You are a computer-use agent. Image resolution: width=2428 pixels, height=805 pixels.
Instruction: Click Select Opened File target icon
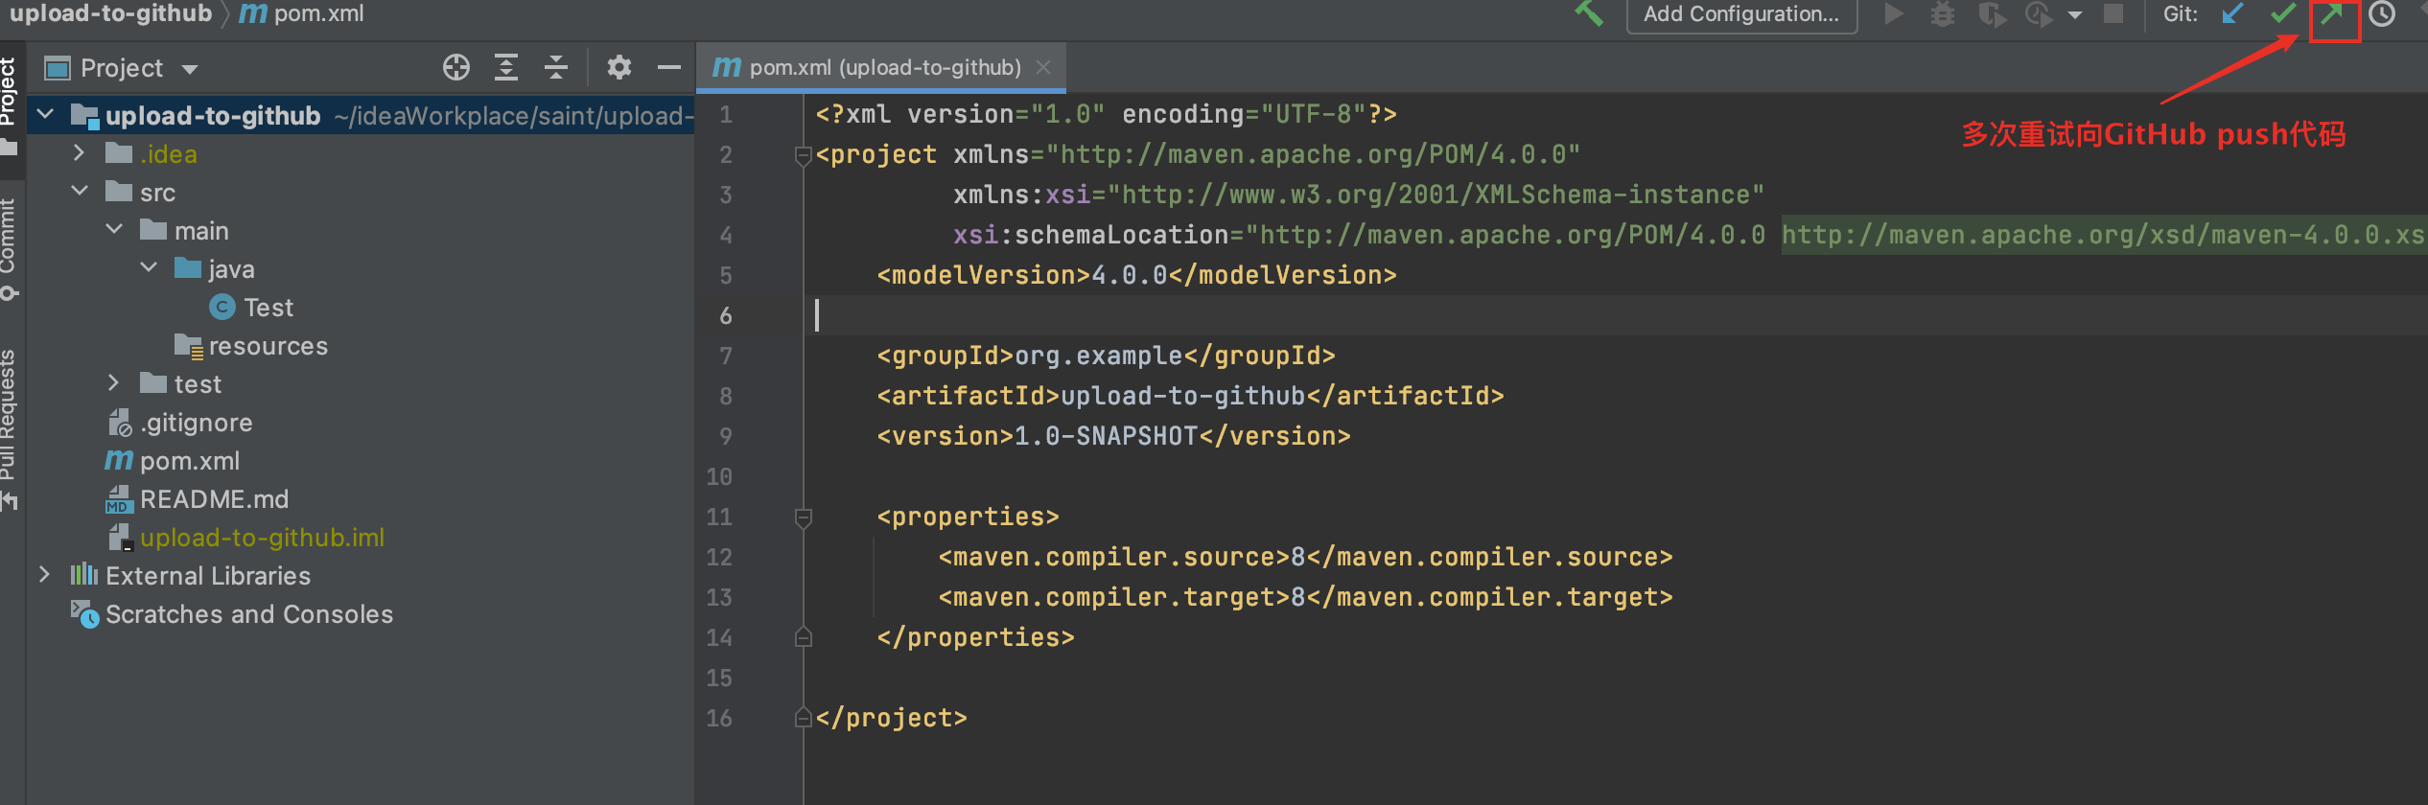click(456, 67)
